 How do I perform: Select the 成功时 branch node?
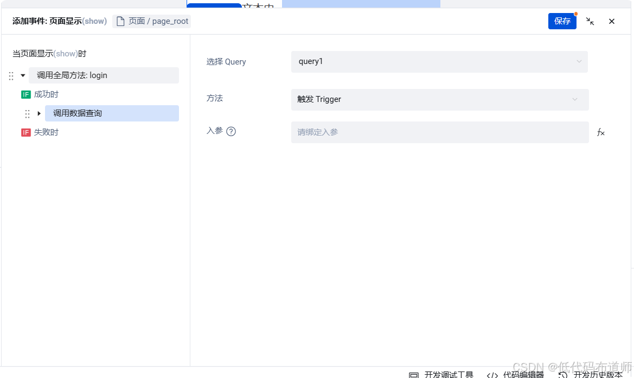point(47,94)
